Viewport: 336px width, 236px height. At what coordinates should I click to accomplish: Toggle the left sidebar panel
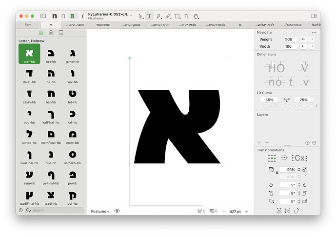[43, 16]
